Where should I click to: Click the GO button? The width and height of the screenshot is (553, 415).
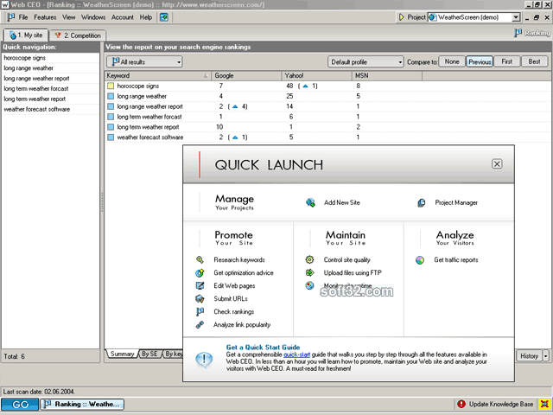coord(20,404)
